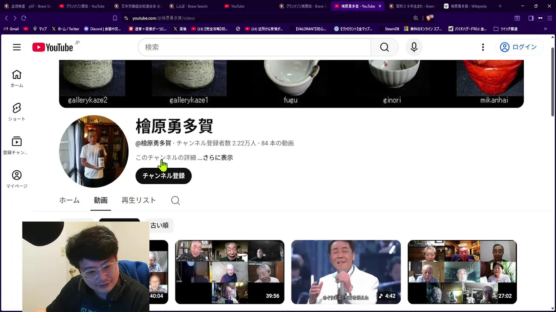Image resolution: width=556 pixels, height=312 pixels.
Task: Go back with browser back arrow
Action: click(6, 18)
